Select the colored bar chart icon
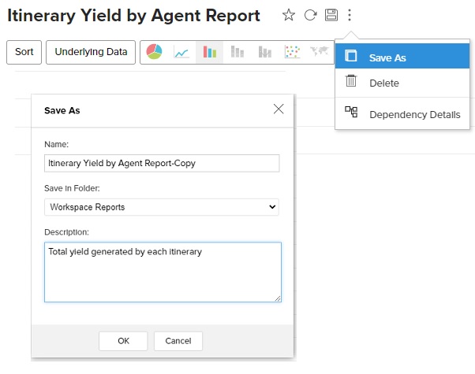 [209, 52]
